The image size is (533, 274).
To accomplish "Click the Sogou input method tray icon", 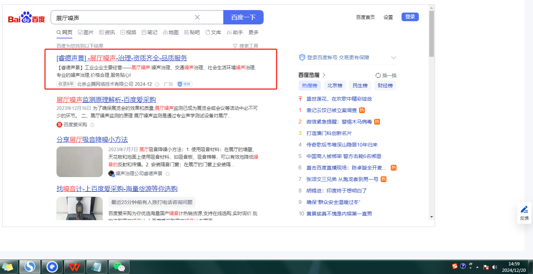I will point(455,266).
